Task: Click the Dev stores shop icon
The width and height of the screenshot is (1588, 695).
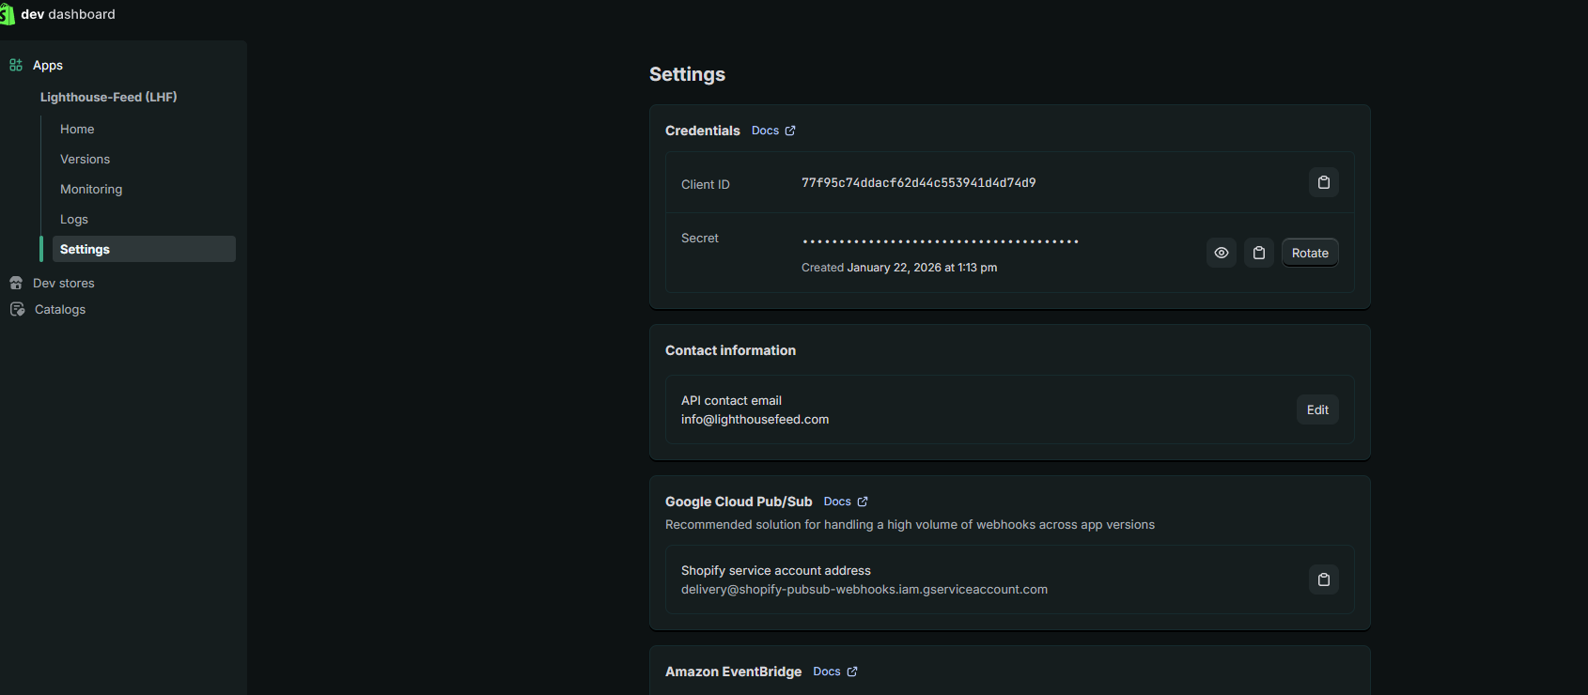Action: [16, 283]
